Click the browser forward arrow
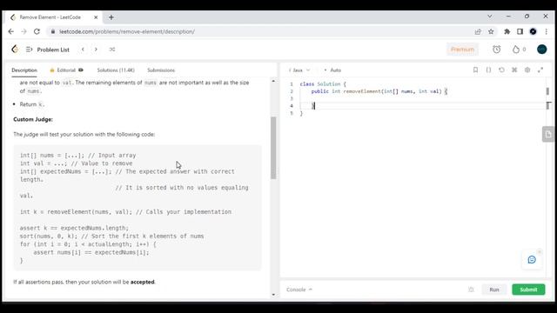Image resolution: width=557 pixels, height=313 pixels. pos(23,31)
